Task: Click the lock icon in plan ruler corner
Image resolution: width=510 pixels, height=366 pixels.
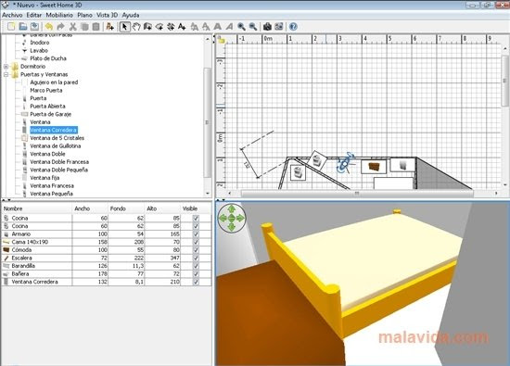Action: [221, 39]
